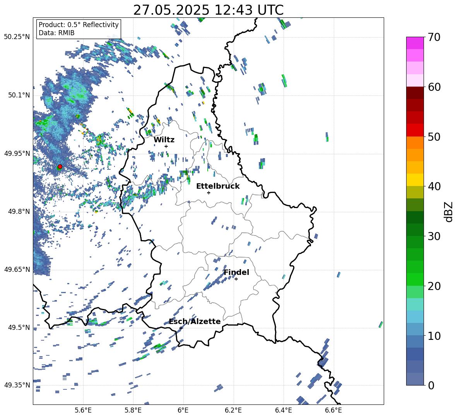Click the plot title 27.05.2025 12:43 UTC

click(x=208, y=10)
